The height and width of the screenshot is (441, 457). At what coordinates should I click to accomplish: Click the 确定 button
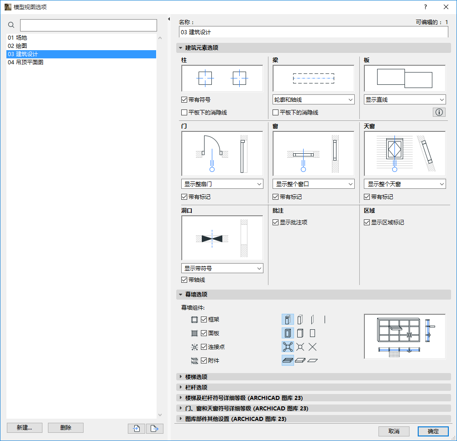[x=433, y=431]
